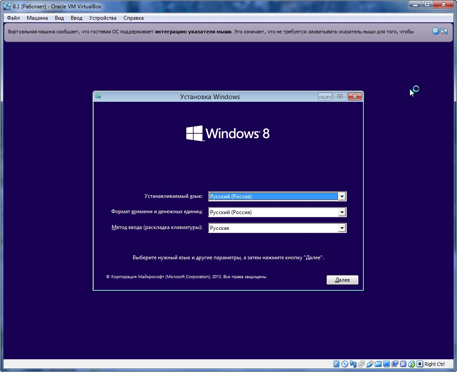Minimize the Oracle VM VirtualBox window
The height and width of the screenshot is (372, 457).
click(x=415, y=5)
